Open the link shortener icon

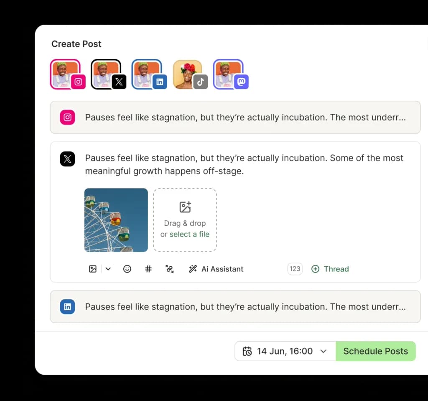pos(170,269)
